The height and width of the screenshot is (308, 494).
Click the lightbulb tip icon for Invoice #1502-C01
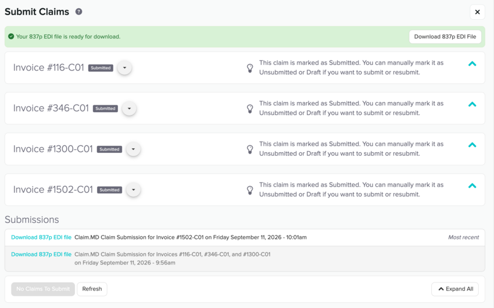click(x=250, y=190)
